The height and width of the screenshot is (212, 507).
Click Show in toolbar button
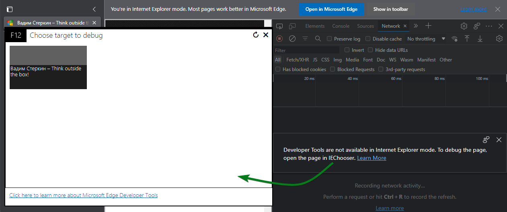391,9
